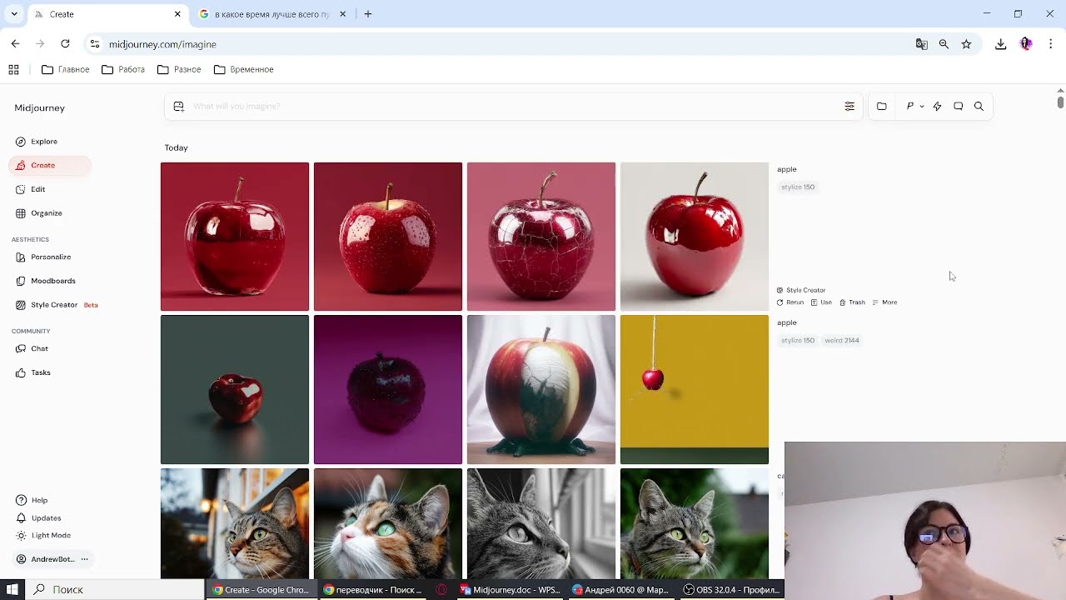Click the add image icon in prompt bar

pos(178,106)
